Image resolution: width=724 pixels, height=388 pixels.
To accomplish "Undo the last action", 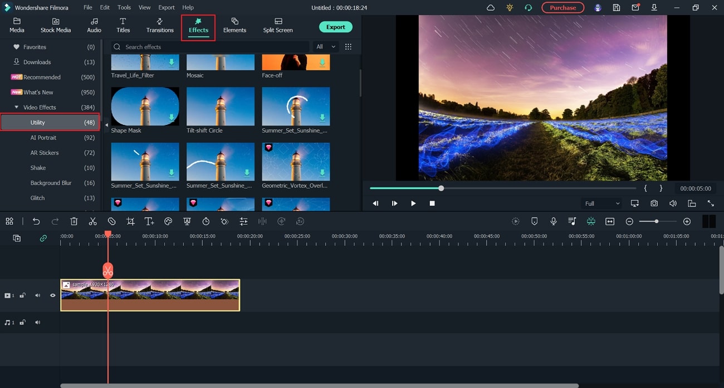I will pos(36,221).
